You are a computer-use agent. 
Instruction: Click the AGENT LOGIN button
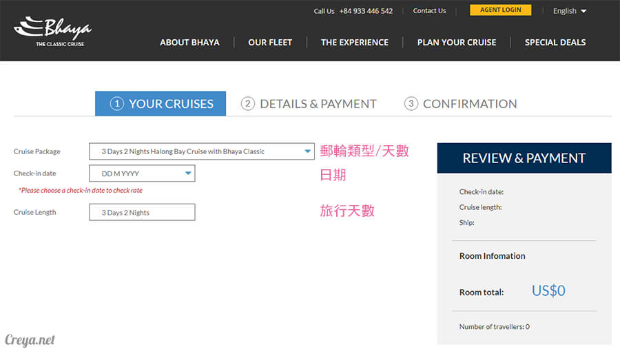tap(501, 10)
